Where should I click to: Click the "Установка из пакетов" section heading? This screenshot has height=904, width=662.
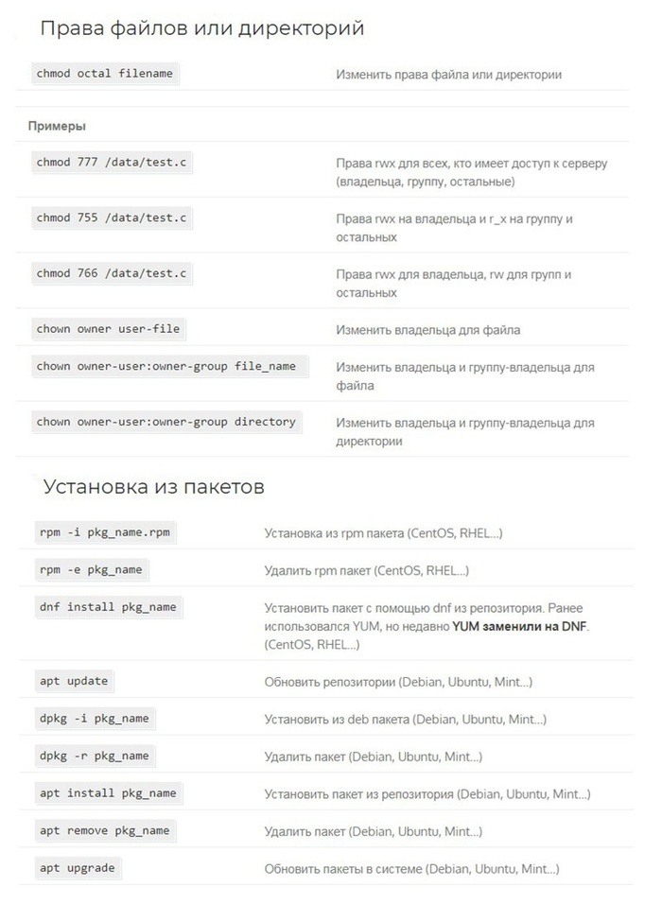coord(153,487)
